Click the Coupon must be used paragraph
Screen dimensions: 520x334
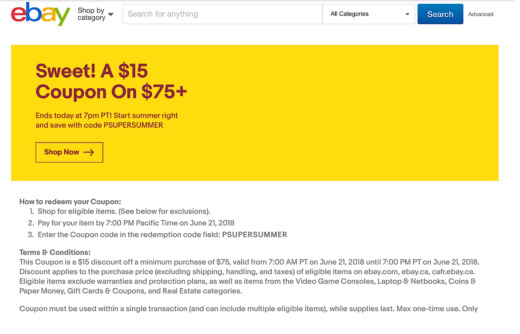pos(248,308)
